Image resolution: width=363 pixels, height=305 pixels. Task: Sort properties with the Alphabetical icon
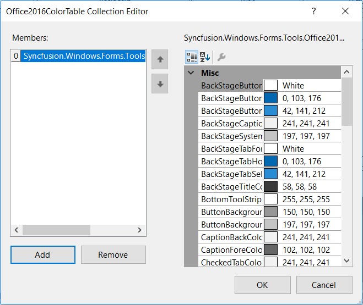[205, 57]
